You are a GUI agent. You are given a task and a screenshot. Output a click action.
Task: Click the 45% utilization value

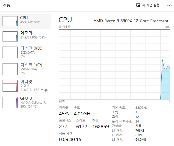click(64, 114)
